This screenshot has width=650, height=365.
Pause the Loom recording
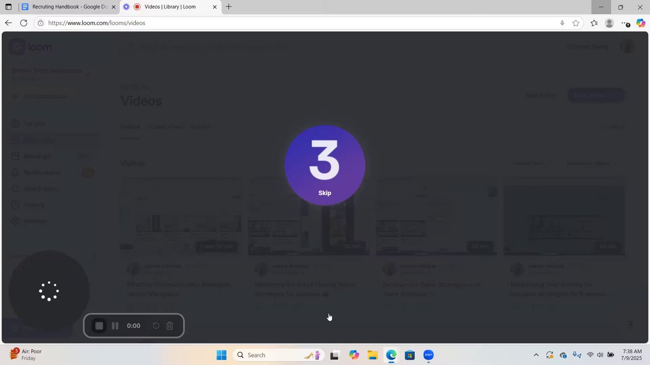coord(115,326)
